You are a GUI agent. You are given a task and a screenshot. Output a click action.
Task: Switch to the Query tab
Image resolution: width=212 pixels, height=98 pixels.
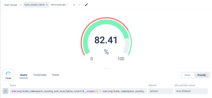(x=24, y=75)
